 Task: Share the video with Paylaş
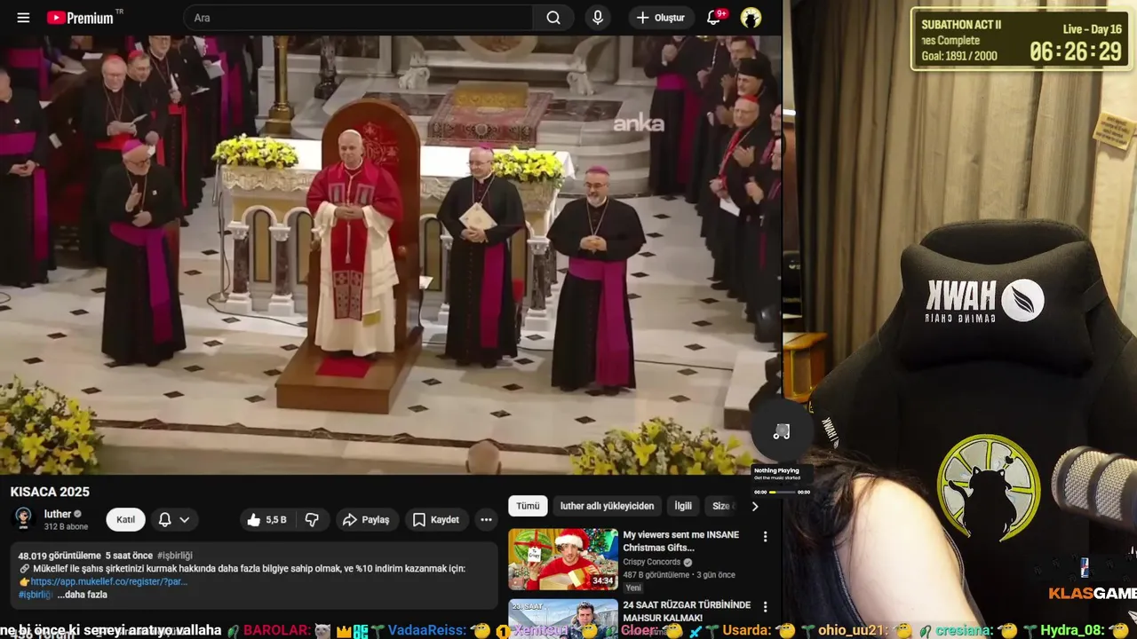coord(366,520)
